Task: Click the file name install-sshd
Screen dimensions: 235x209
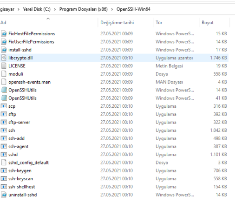Action: click(x=20, y=50)
